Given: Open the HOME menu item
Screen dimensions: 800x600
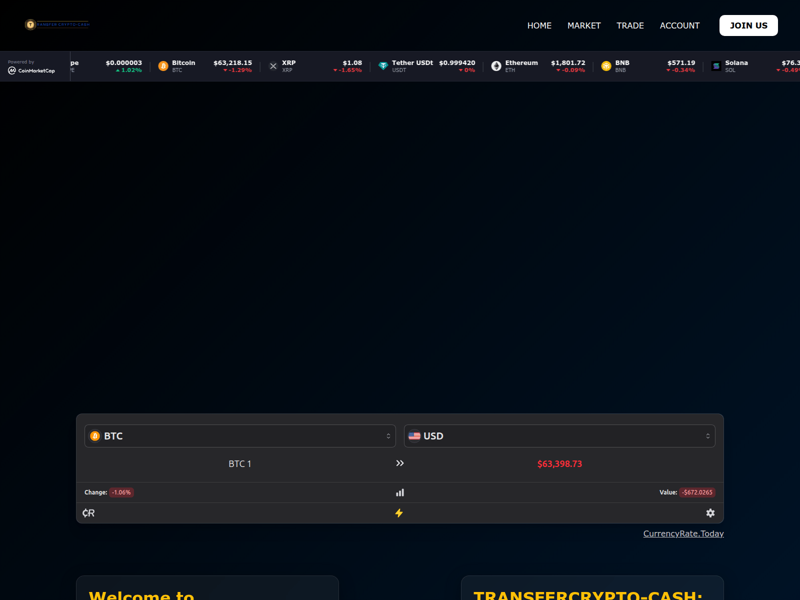Looking at the screenshot, I should point(539,25).
